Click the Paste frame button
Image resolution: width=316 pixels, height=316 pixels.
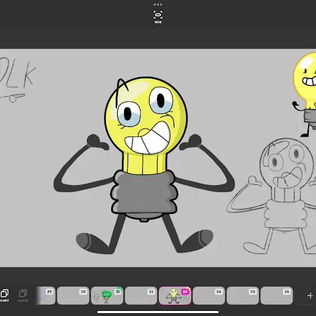23,296
